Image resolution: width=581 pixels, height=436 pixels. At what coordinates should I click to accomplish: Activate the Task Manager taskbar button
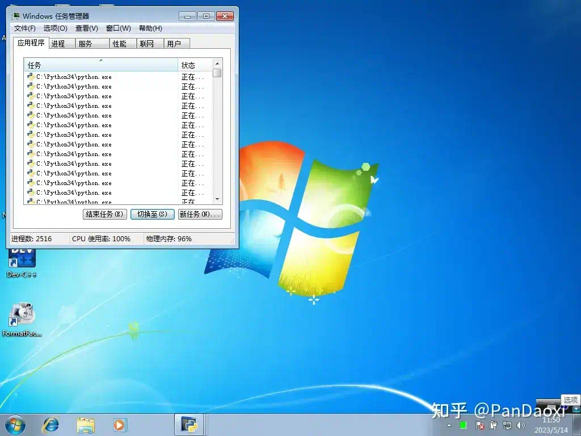pos(188,425)
